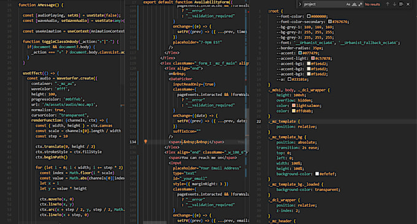This screenshot has height=224, width=417.
Task: Go to next match arrow
Action: point(394,4)
